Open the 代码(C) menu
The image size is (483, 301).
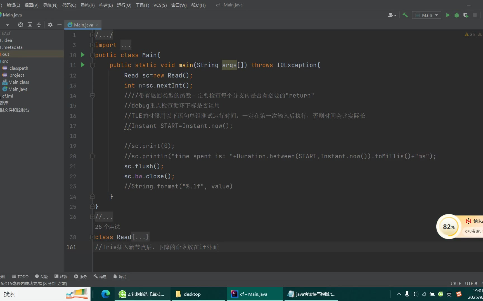coord(69,5)
